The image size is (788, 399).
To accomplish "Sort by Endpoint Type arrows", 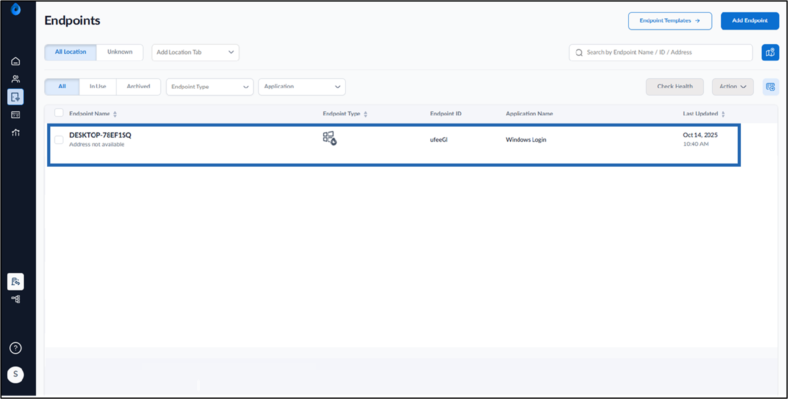I will tap(365, 114).
